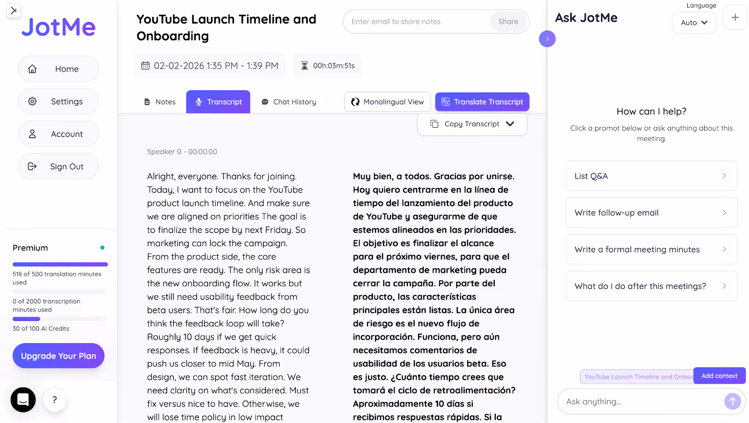Toggle Monolingual View
The height and width of the screenshot is (423, 749).
coord(388,102)
